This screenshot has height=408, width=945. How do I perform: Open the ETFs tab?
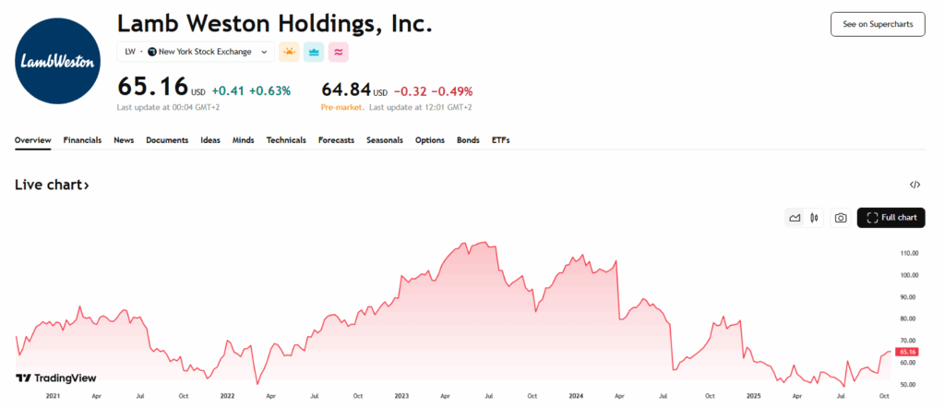pos(501,140)
